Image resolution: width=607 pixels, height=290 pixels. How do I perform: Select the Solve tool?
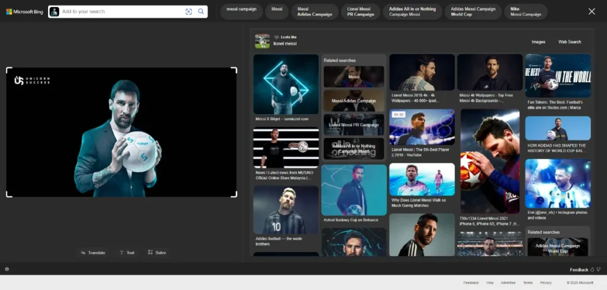click(x=157, y=253)
